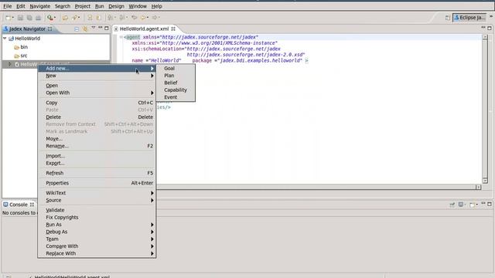Click Import... in the context menu
Viewport: 495px width, 278px height.
(x=97, y=156)
